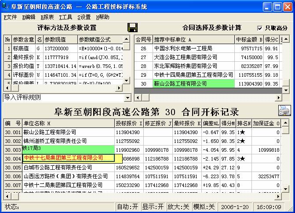Click the contract table scroll left arrow
295x213 pixels.
point(138,98)
